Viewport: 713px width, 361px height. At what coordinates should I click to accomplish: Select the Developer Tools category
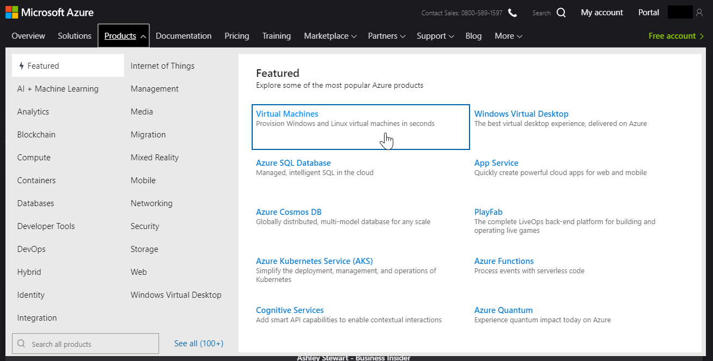coord(46,226)
